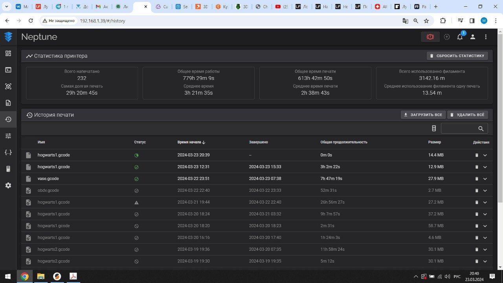Expand the vase.gcode row details
Screen dimensions: 503x283
[x=485, y=179]
